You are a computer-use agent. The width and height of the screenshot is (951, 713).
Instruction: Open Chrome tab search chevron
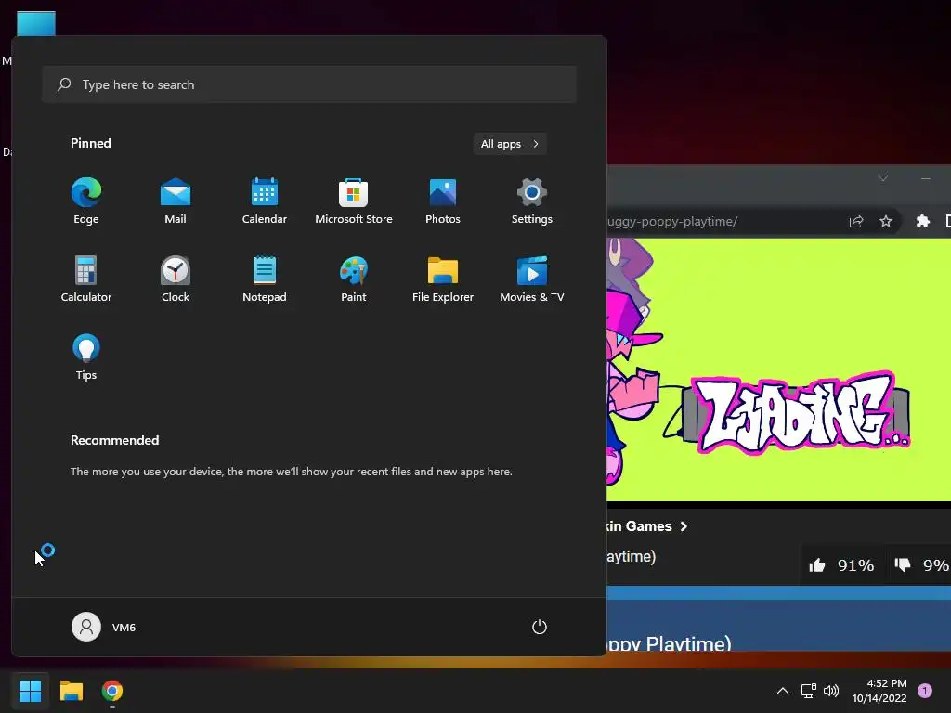(883, 177)
